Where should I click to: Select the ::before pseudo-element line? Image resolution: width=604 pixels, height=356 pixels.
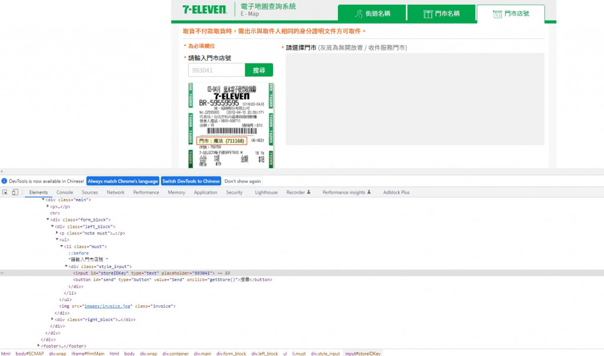click(x=78, y=253)
